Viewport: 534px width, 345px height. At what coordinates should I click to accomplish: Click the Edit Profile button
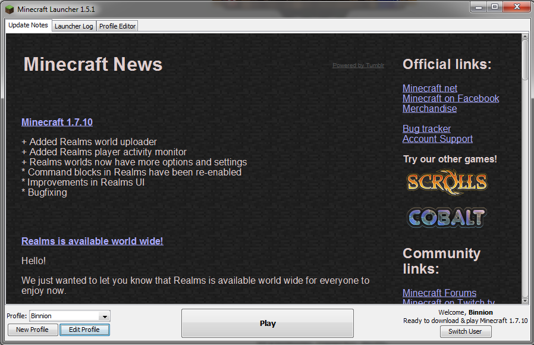84,330
